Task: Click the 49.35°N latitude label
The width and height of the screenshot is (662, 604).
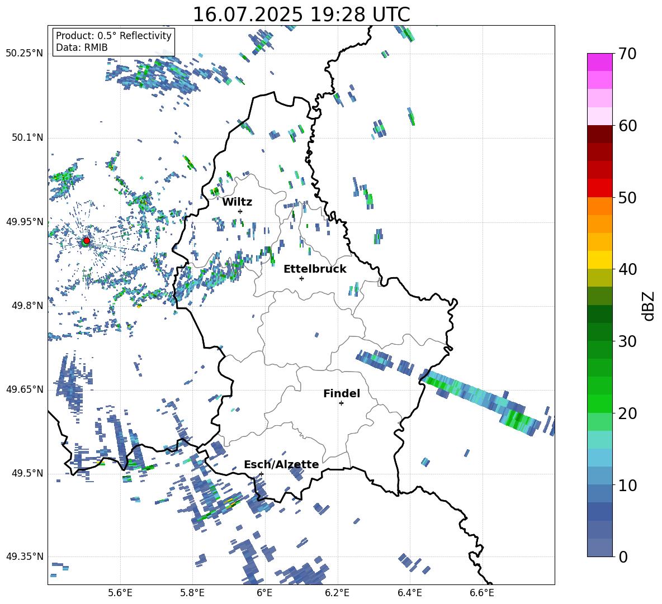Action: 25,557
